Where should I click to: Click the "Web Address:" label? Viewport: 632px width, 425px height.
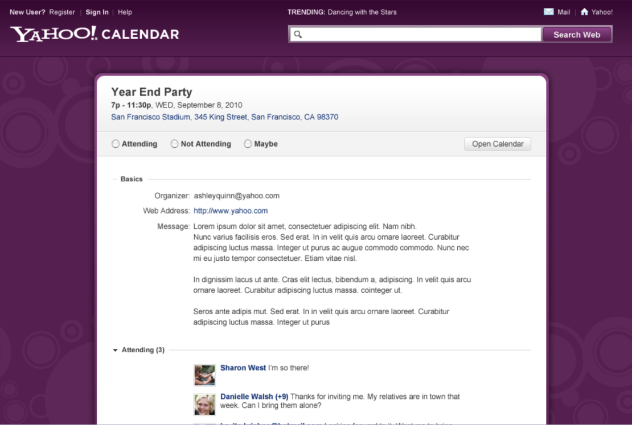[x=166, y=211]
